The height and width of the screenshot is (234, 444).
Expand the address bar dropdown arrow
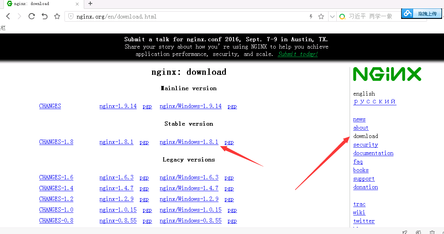pos(332,17)
